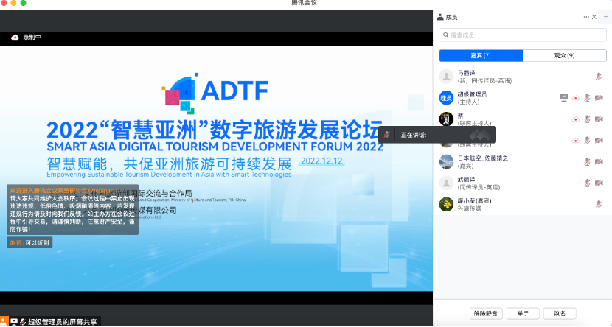Switch to the 观众 (9) tab
The width and height of the screenshot is (612, 327).
point(564,56)
